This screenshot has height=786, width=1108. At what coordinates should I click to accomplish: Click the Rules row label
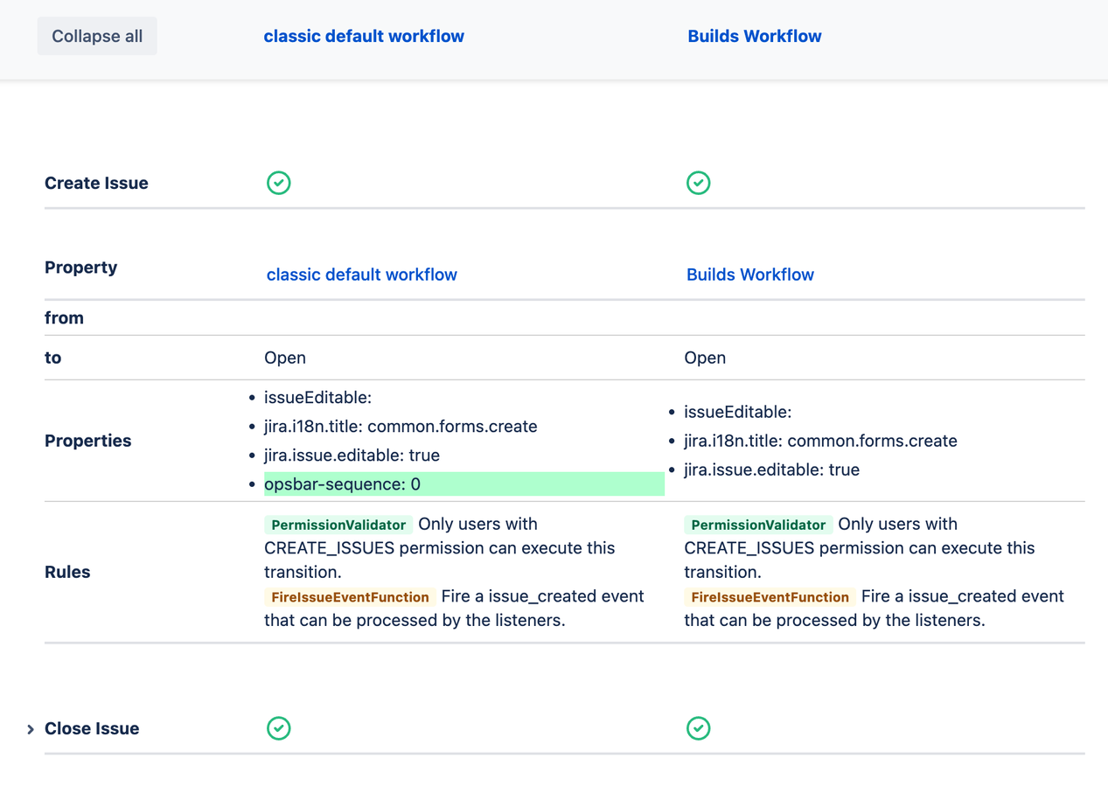tap(67, 572)
